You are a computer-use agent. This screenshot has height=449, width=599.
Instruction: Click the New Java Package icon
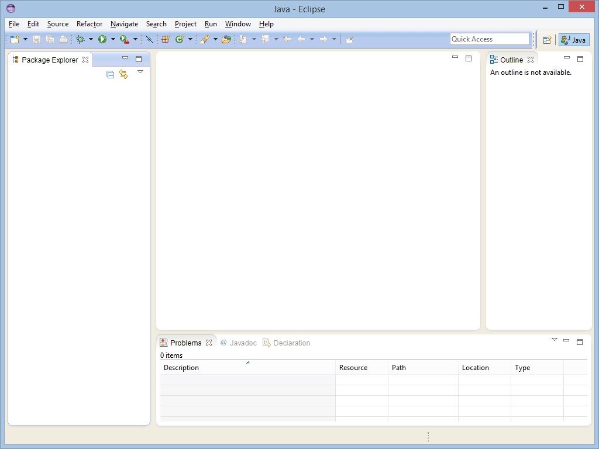pos(166,39)
